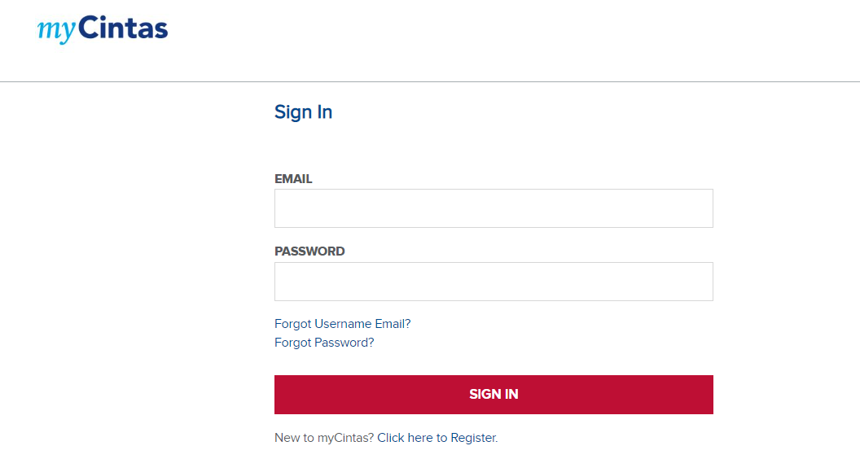Place cursor in box under EMAIL

coord(494,208)
